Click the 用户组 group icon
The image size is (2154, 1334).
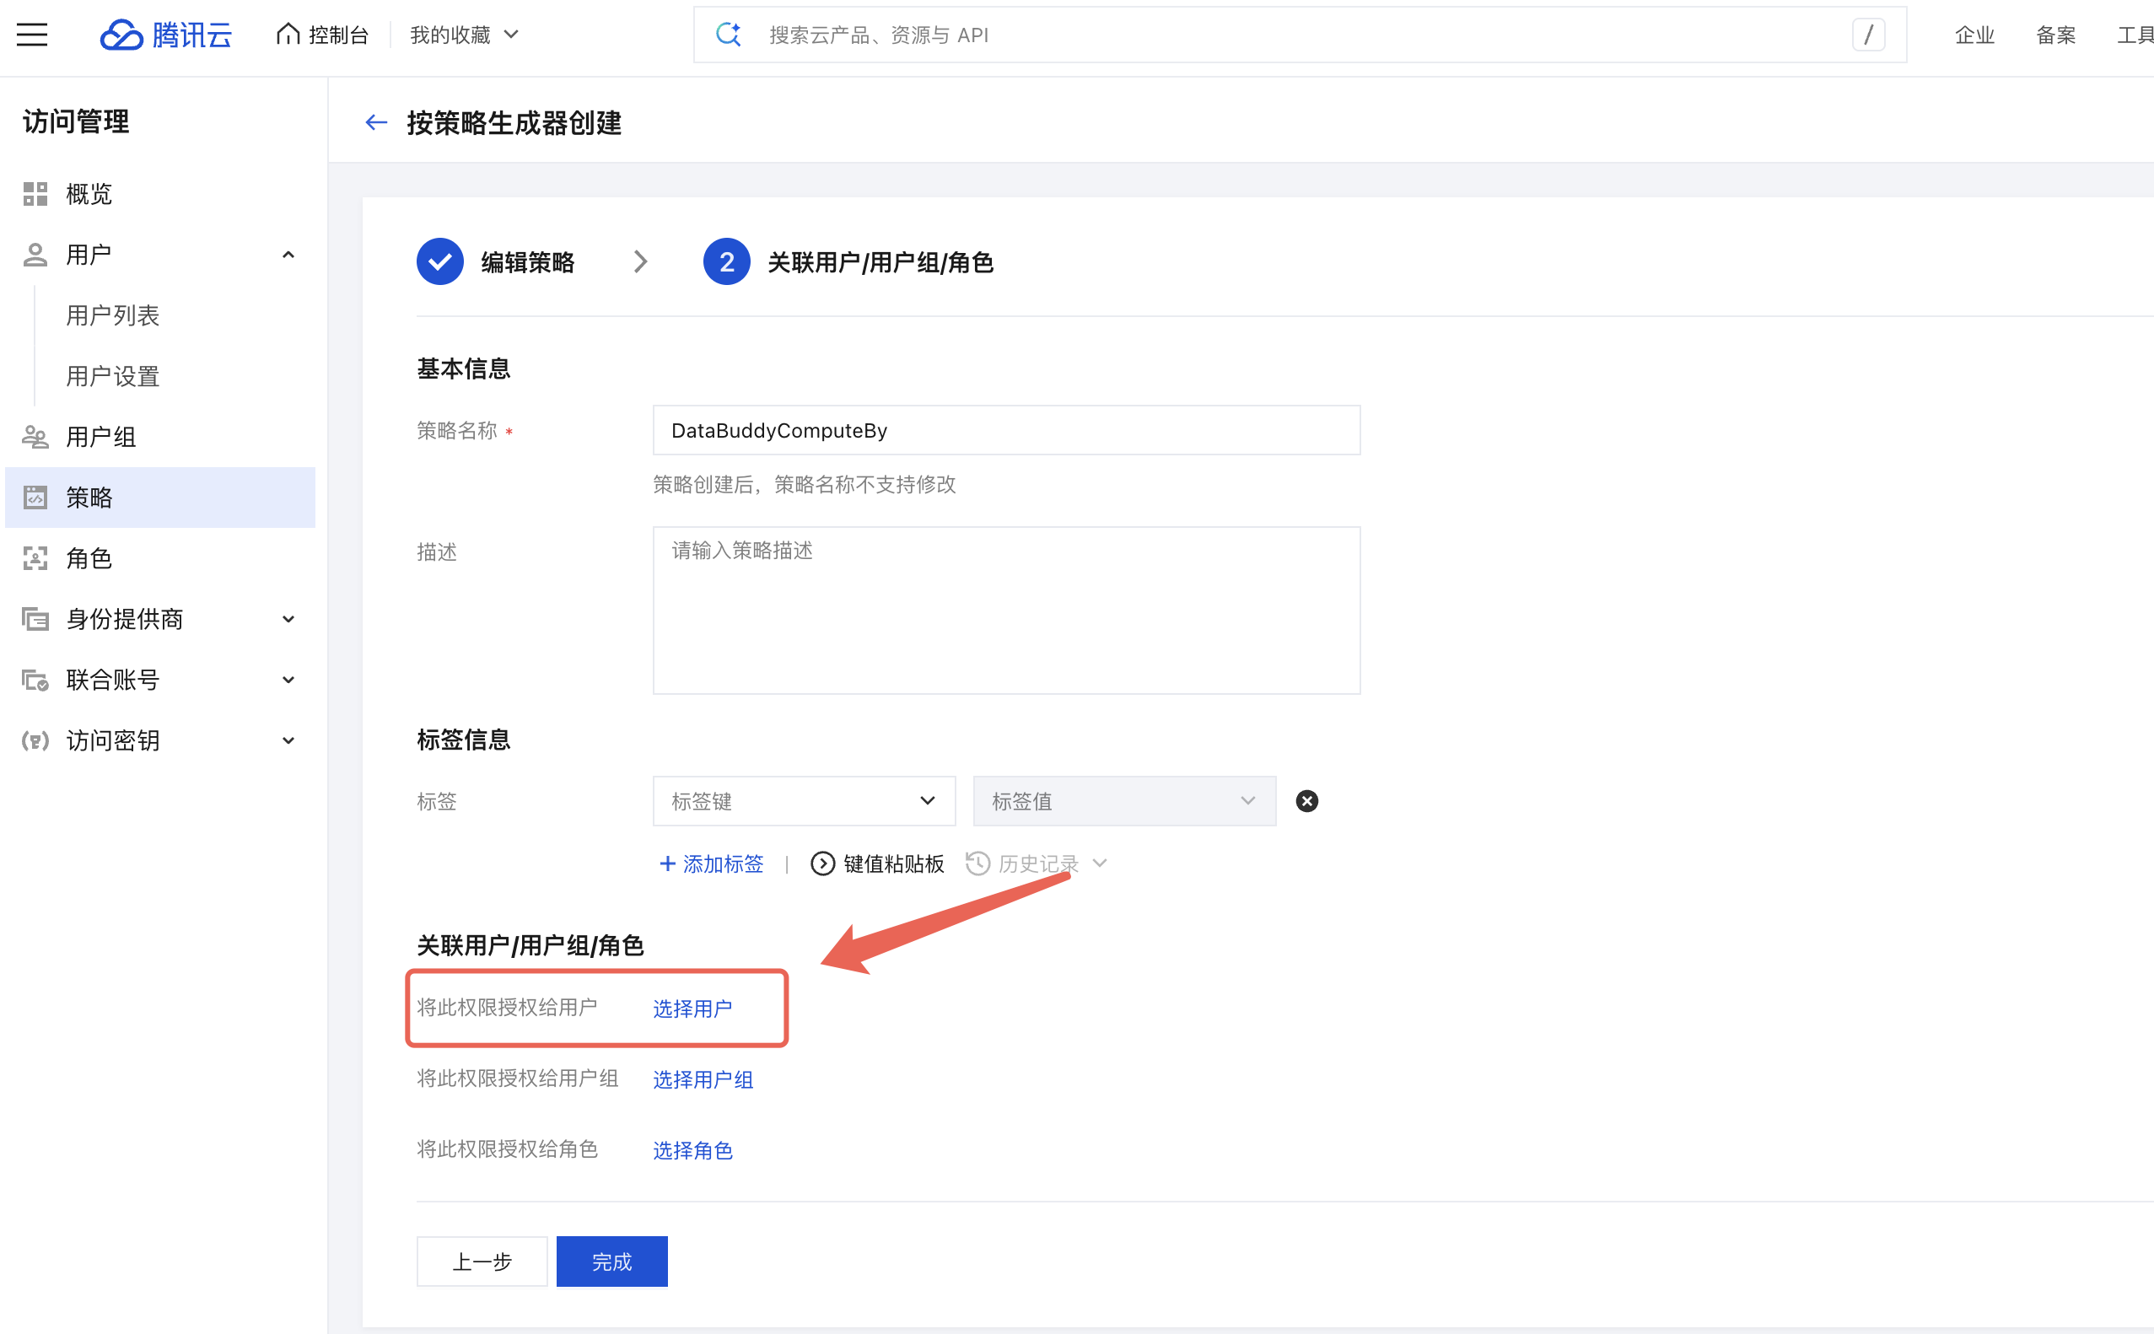35,437
